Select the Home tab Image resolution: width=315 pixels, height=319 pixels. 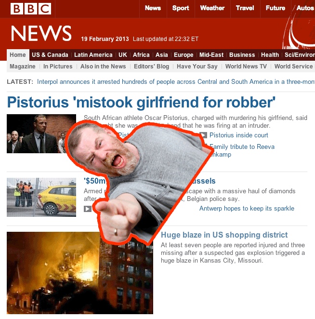click(x=18, y=55)
